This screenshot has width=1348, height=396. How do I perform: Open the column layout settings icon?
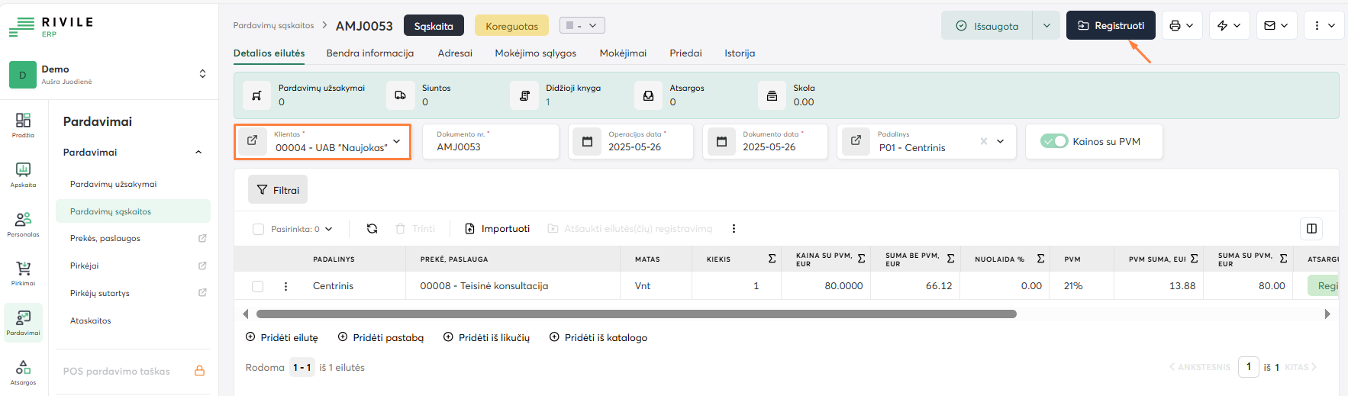coord(1311,229)
